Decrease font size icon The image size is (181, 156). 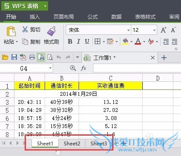(173, 30)
